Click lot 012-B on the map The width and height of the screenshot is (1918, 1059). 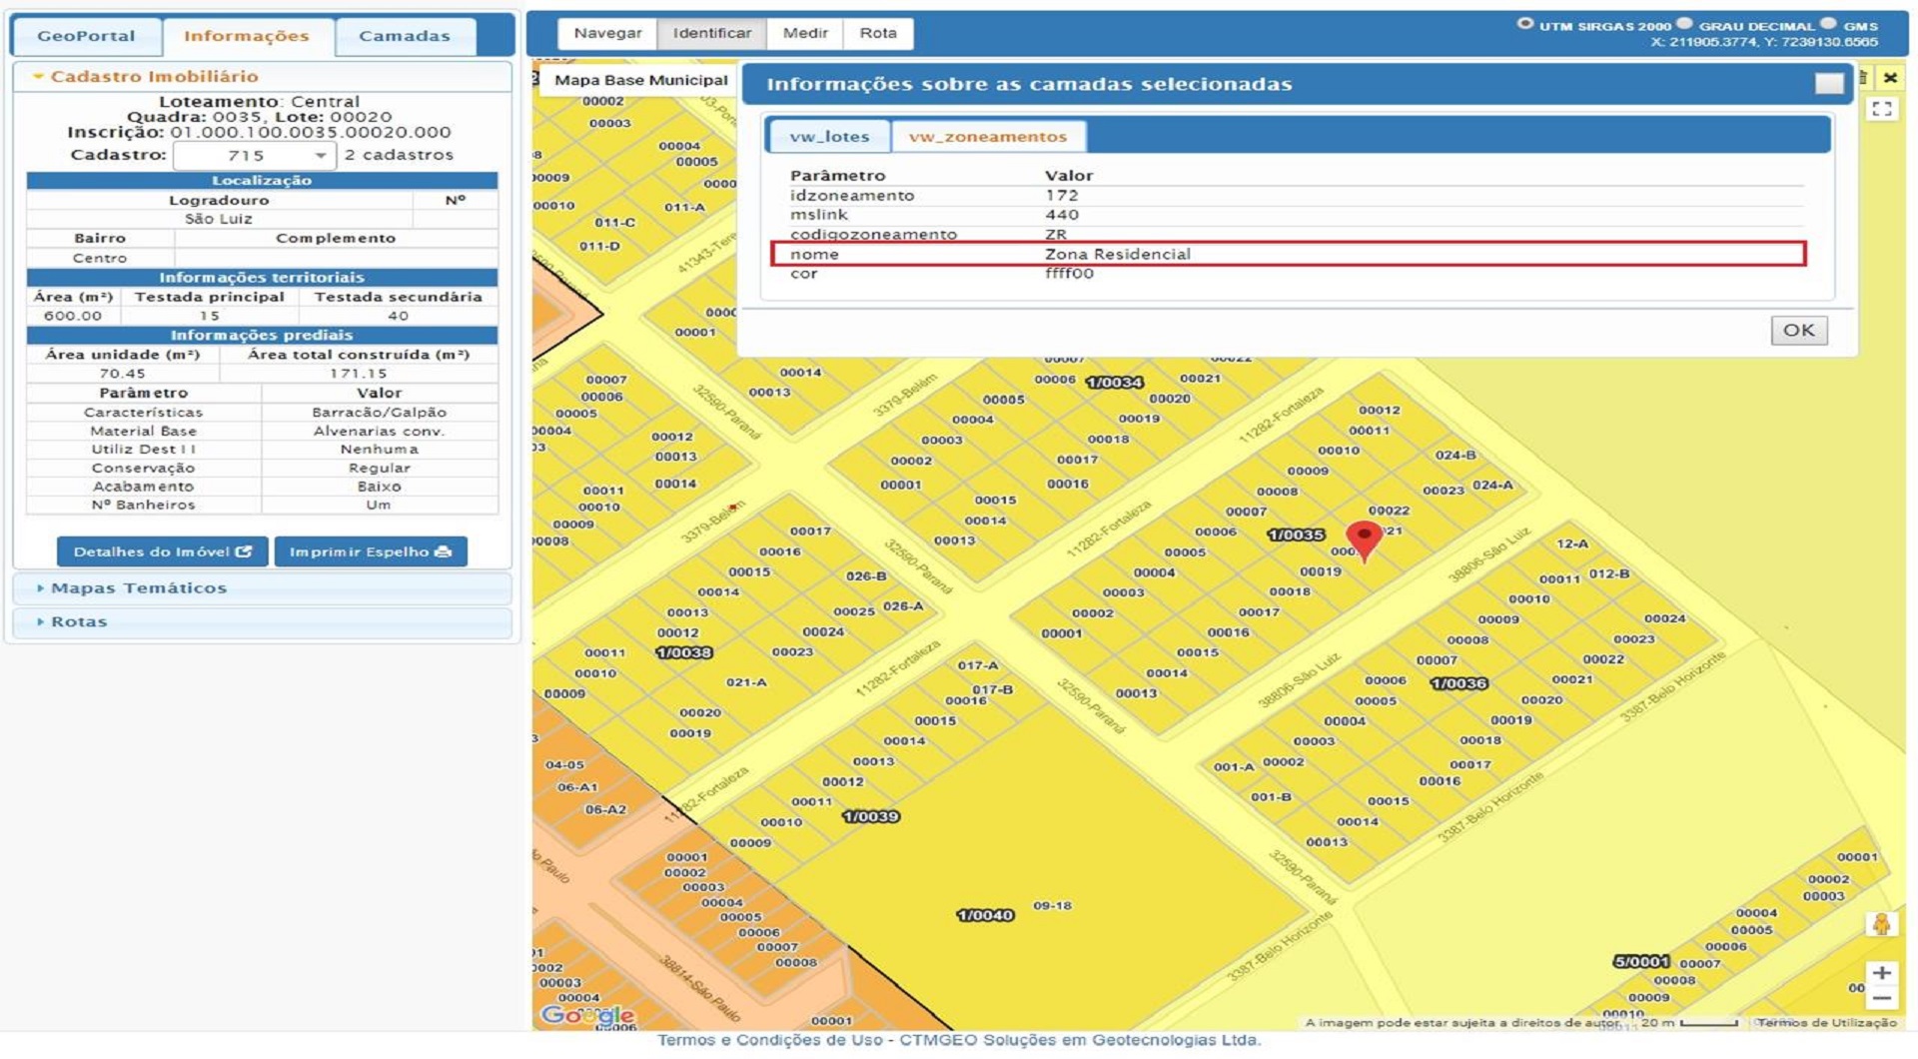1609,574
